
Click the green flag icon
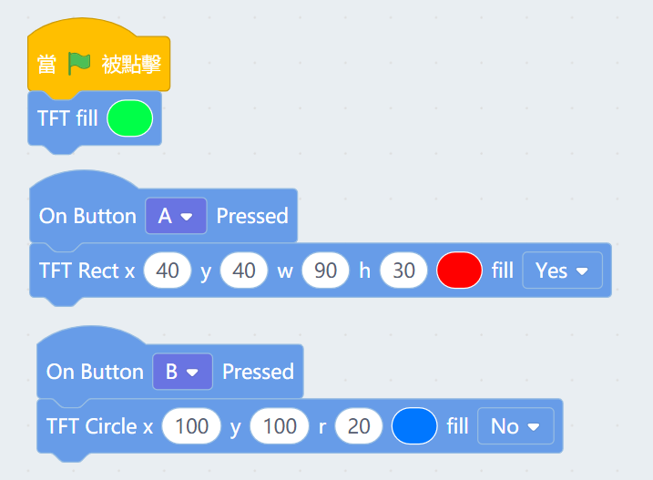click(79, 66)
